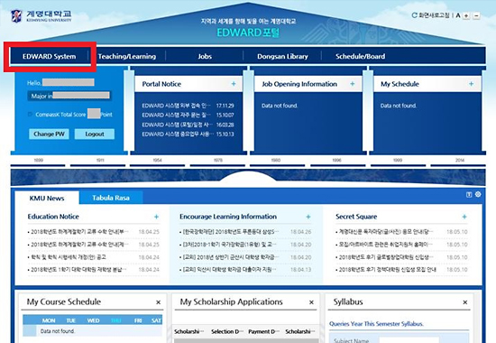
Task: Select TUE in My Course Schedule
Action: point(71,320)
